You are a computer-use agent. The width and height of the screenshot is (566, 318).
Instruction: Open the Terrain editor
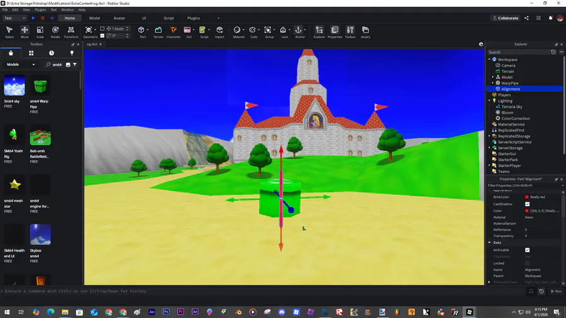pos(158,31)
